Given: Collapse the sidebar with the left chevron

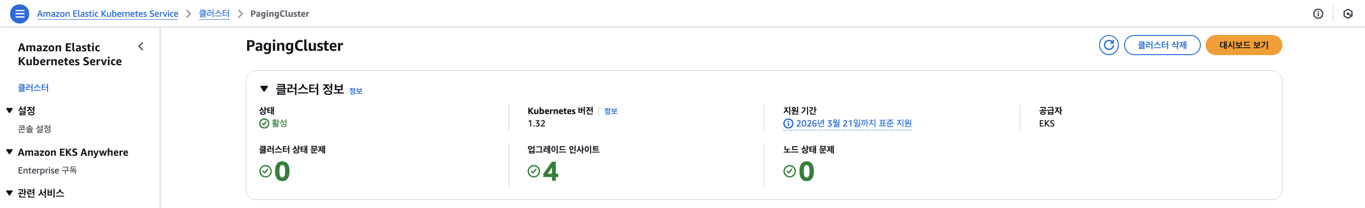Looking at the screenshot, I should coord(141,46).
